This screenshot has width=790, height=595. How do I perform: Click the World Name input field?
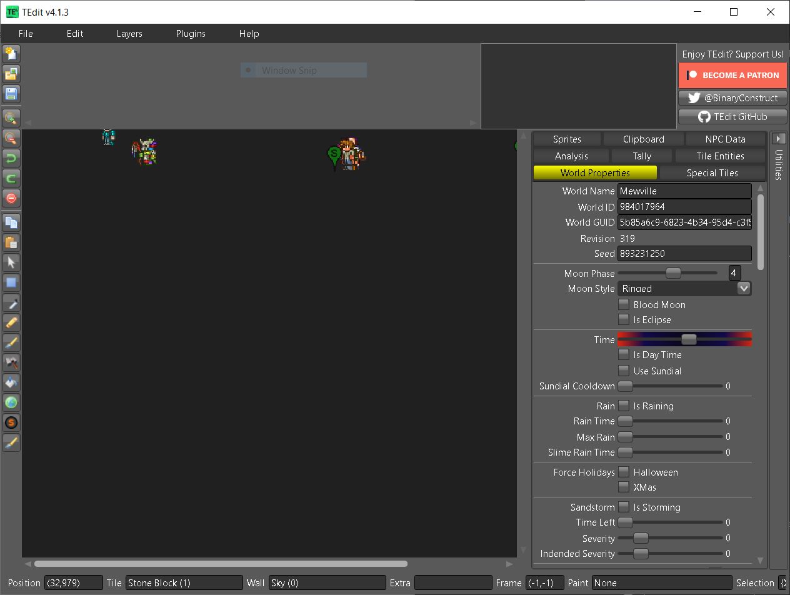click(684, 191)
